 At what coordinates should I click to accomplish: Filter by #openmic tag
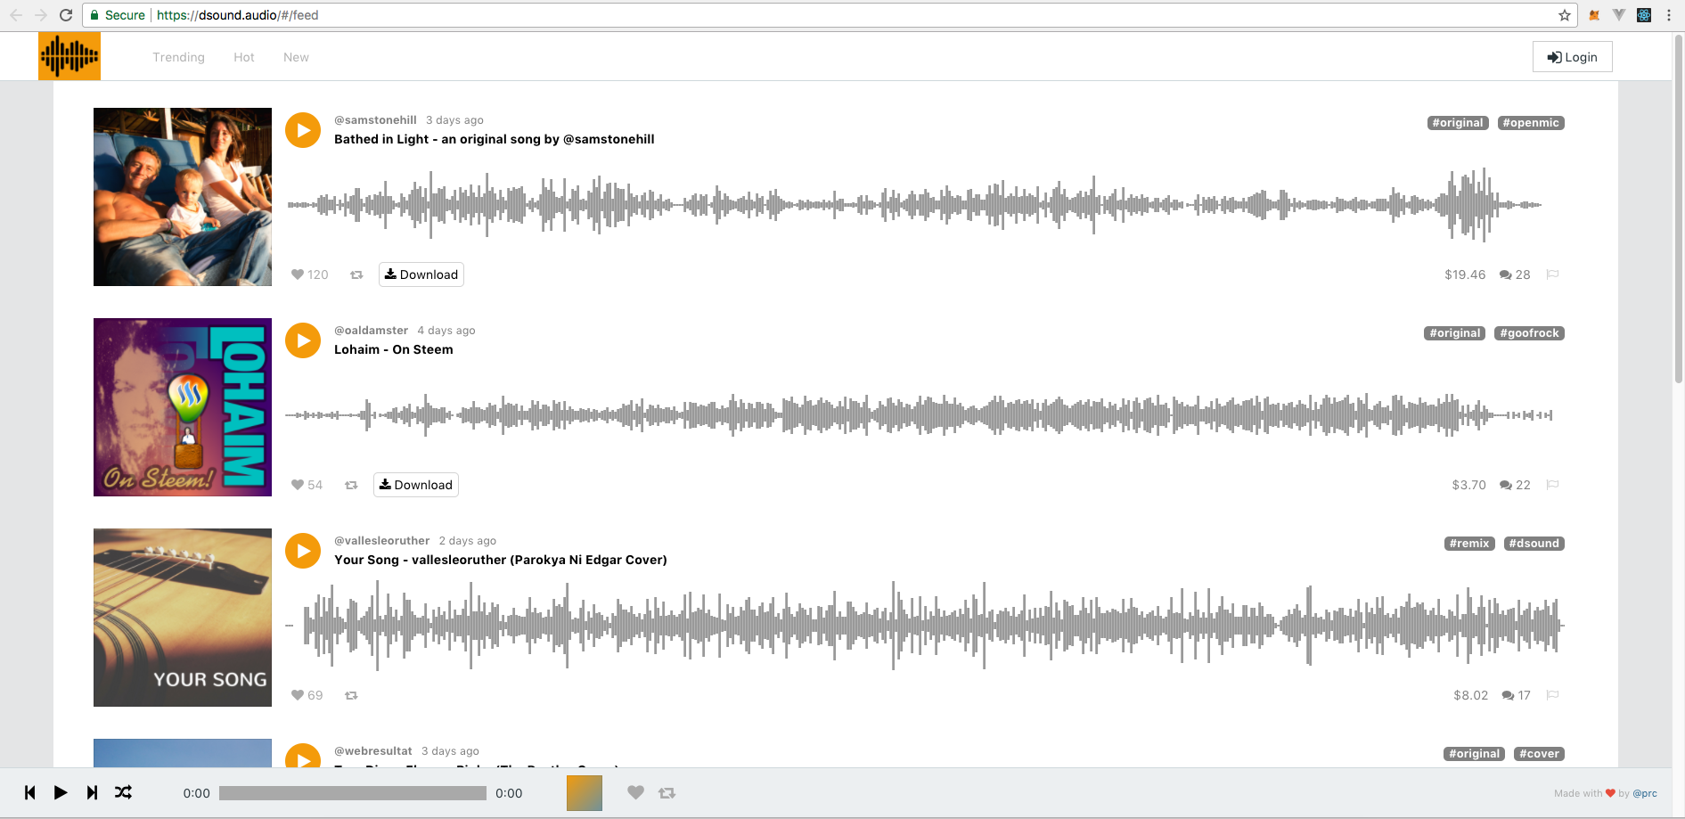[x=1531, y=123]
